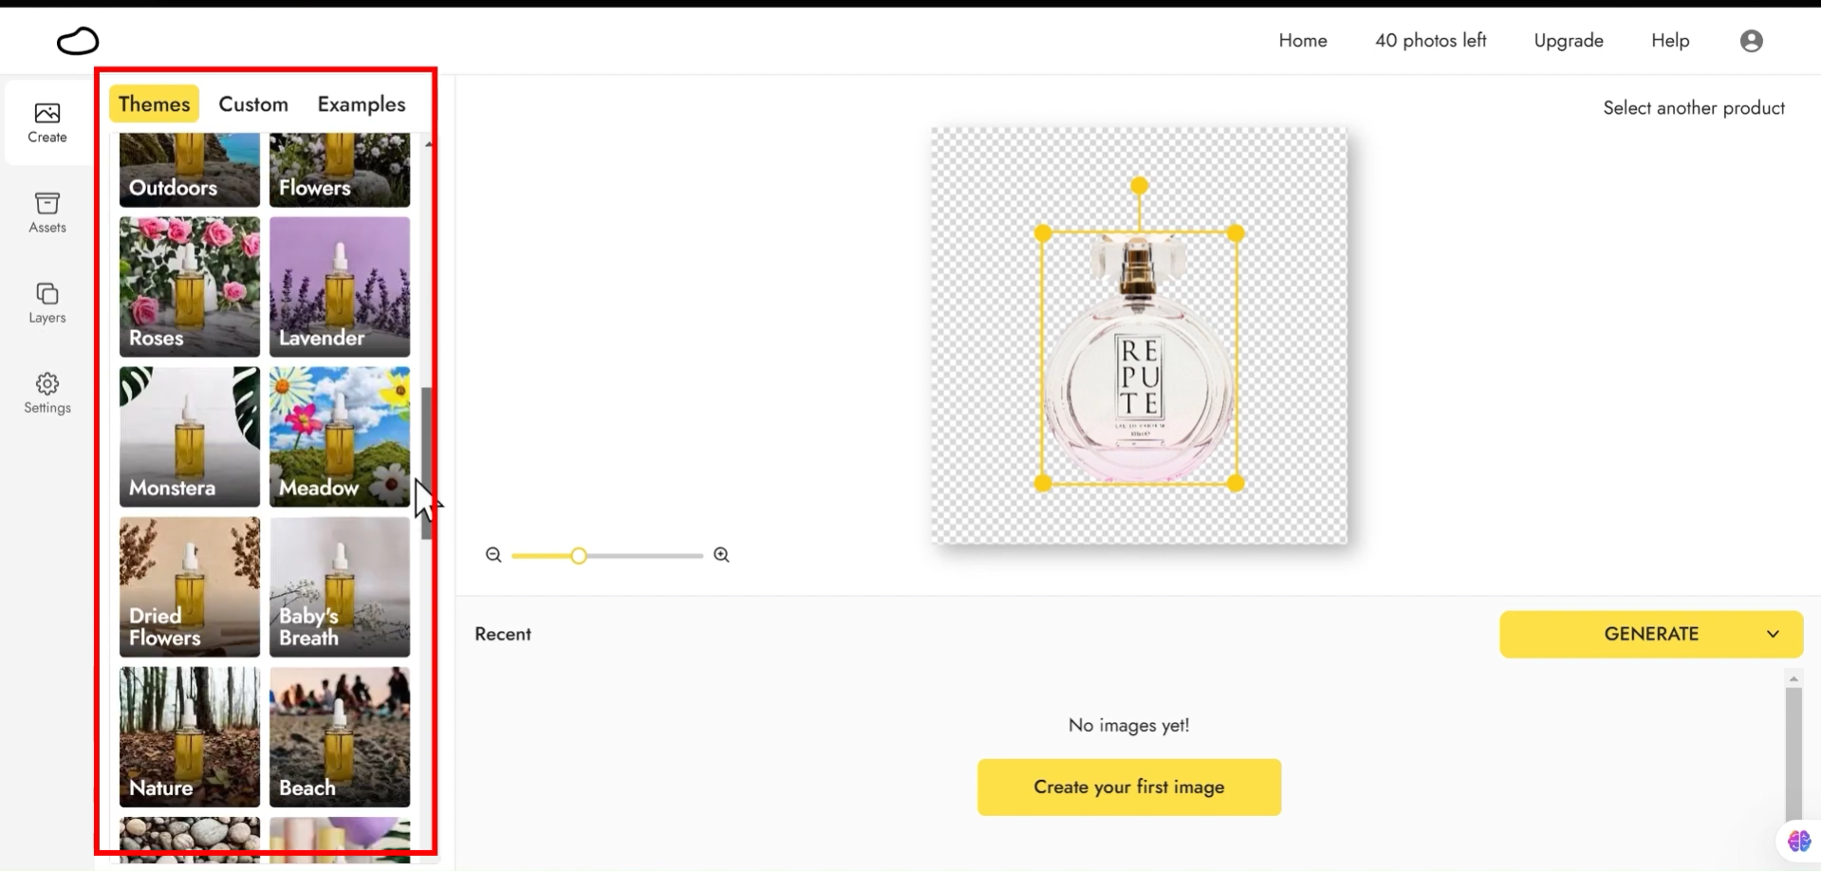Click the Recent section heading
Screen dimensions: 1821x871
503,634
